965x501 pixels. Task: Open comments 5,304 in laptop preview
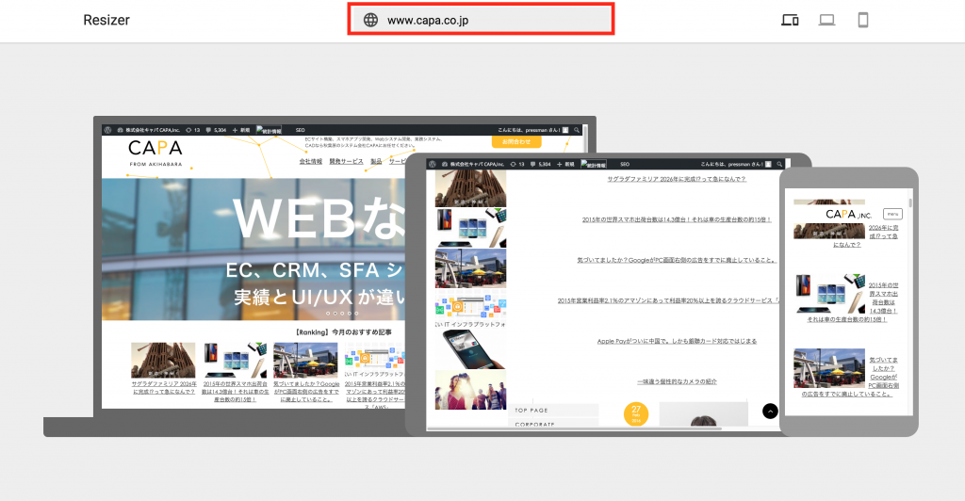pos(216,130)
